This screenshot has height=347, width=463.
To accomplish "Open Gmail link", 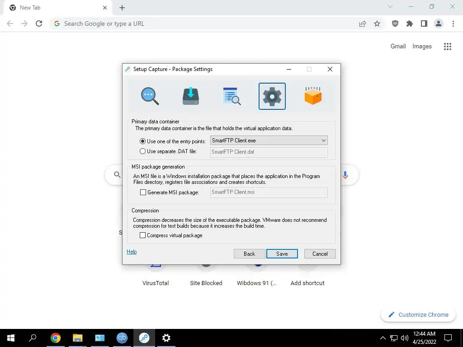I will point(398,47).
